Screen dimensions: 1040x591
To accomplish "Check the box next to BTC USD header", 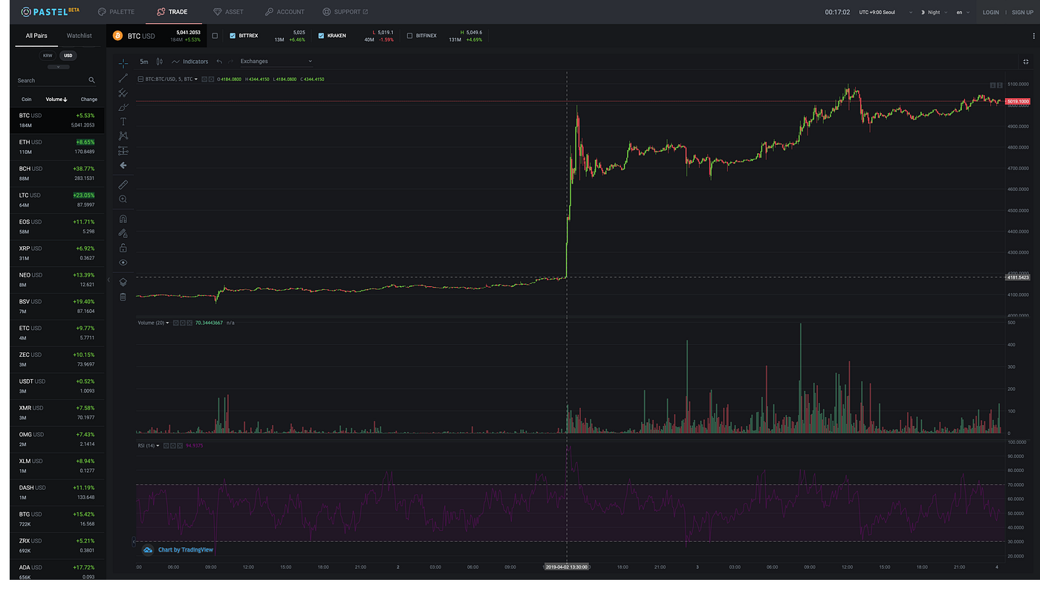I will pos(215,36).
